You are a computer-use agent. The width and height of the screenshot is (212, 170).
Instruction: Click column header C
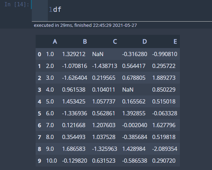point(115,41)
